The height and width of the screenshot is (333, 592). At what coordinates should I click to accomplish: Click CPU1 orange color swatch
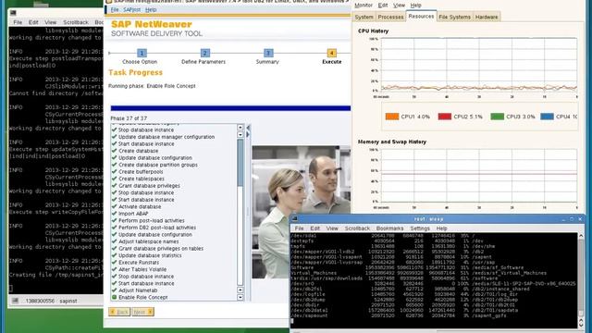392,117
